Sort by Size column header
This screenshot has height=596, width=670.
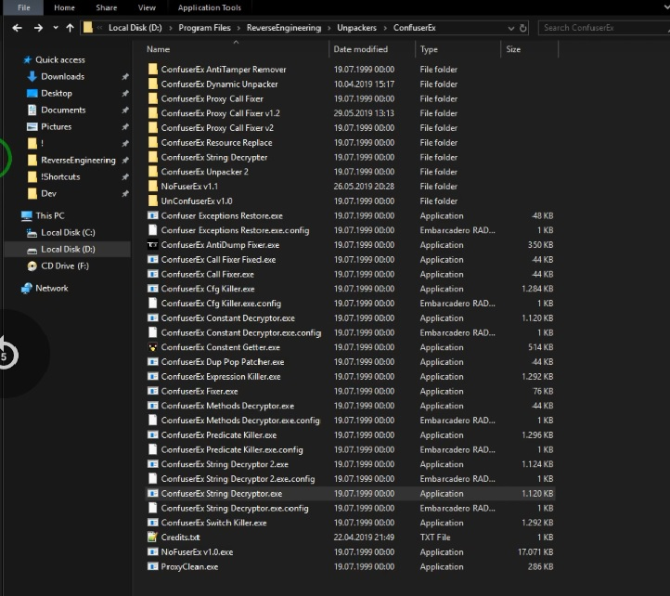pyautogui.click(x=513, y=49)
